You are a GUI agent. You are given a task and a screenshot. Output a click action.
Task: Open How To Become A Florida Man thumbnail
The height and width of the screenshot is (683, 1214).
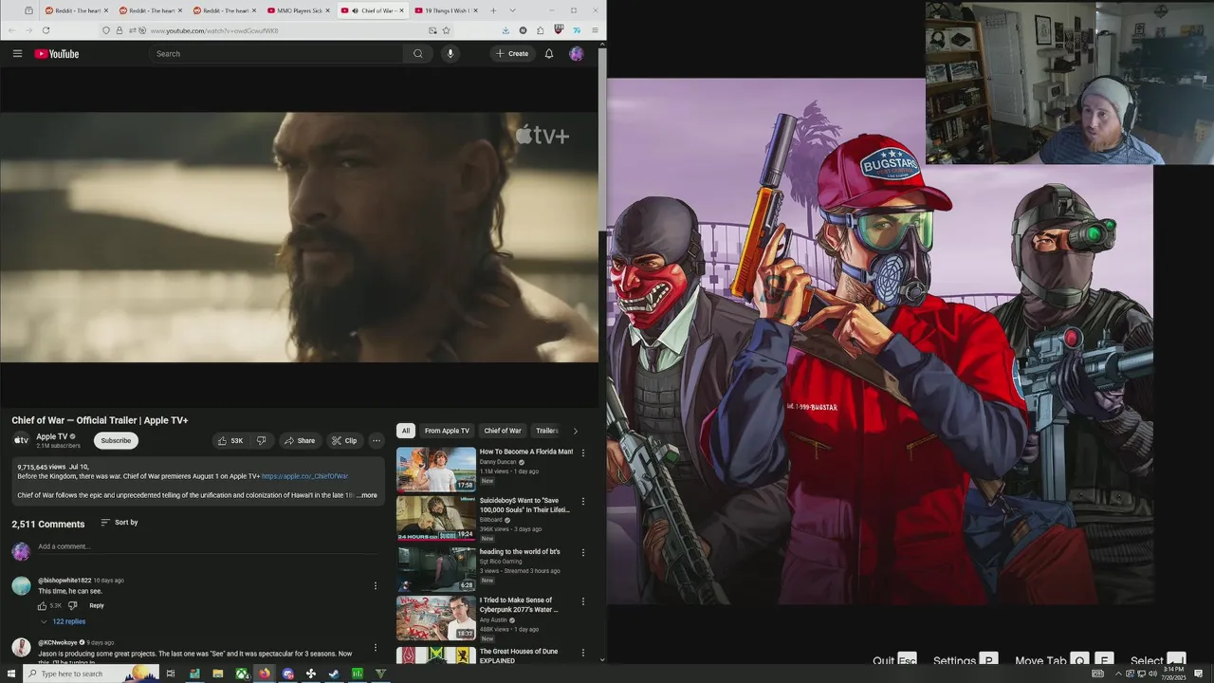click(436, 469)
